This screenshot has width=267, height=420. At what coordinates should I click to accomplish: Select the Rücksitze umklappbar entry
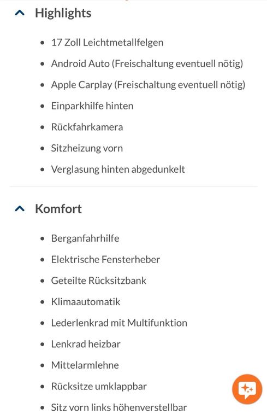coord(99,386)
